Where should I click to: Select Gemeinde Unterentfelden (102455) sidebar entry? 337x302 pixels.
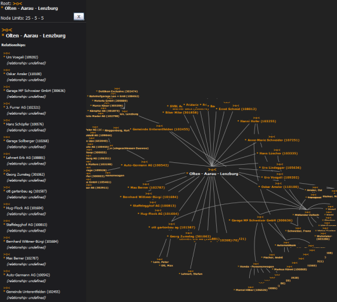click(33, 292)
